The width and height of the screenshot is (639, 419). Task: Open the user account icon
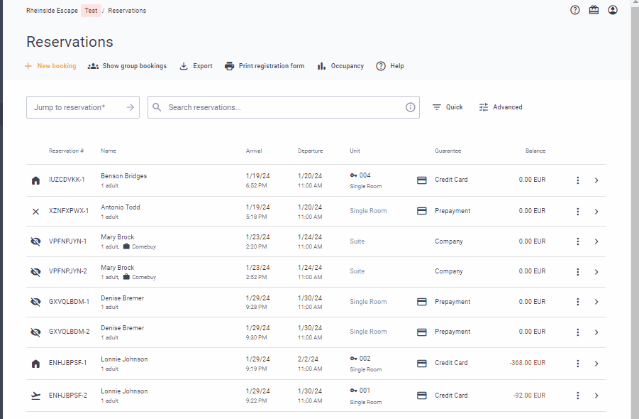coord(613,10)
